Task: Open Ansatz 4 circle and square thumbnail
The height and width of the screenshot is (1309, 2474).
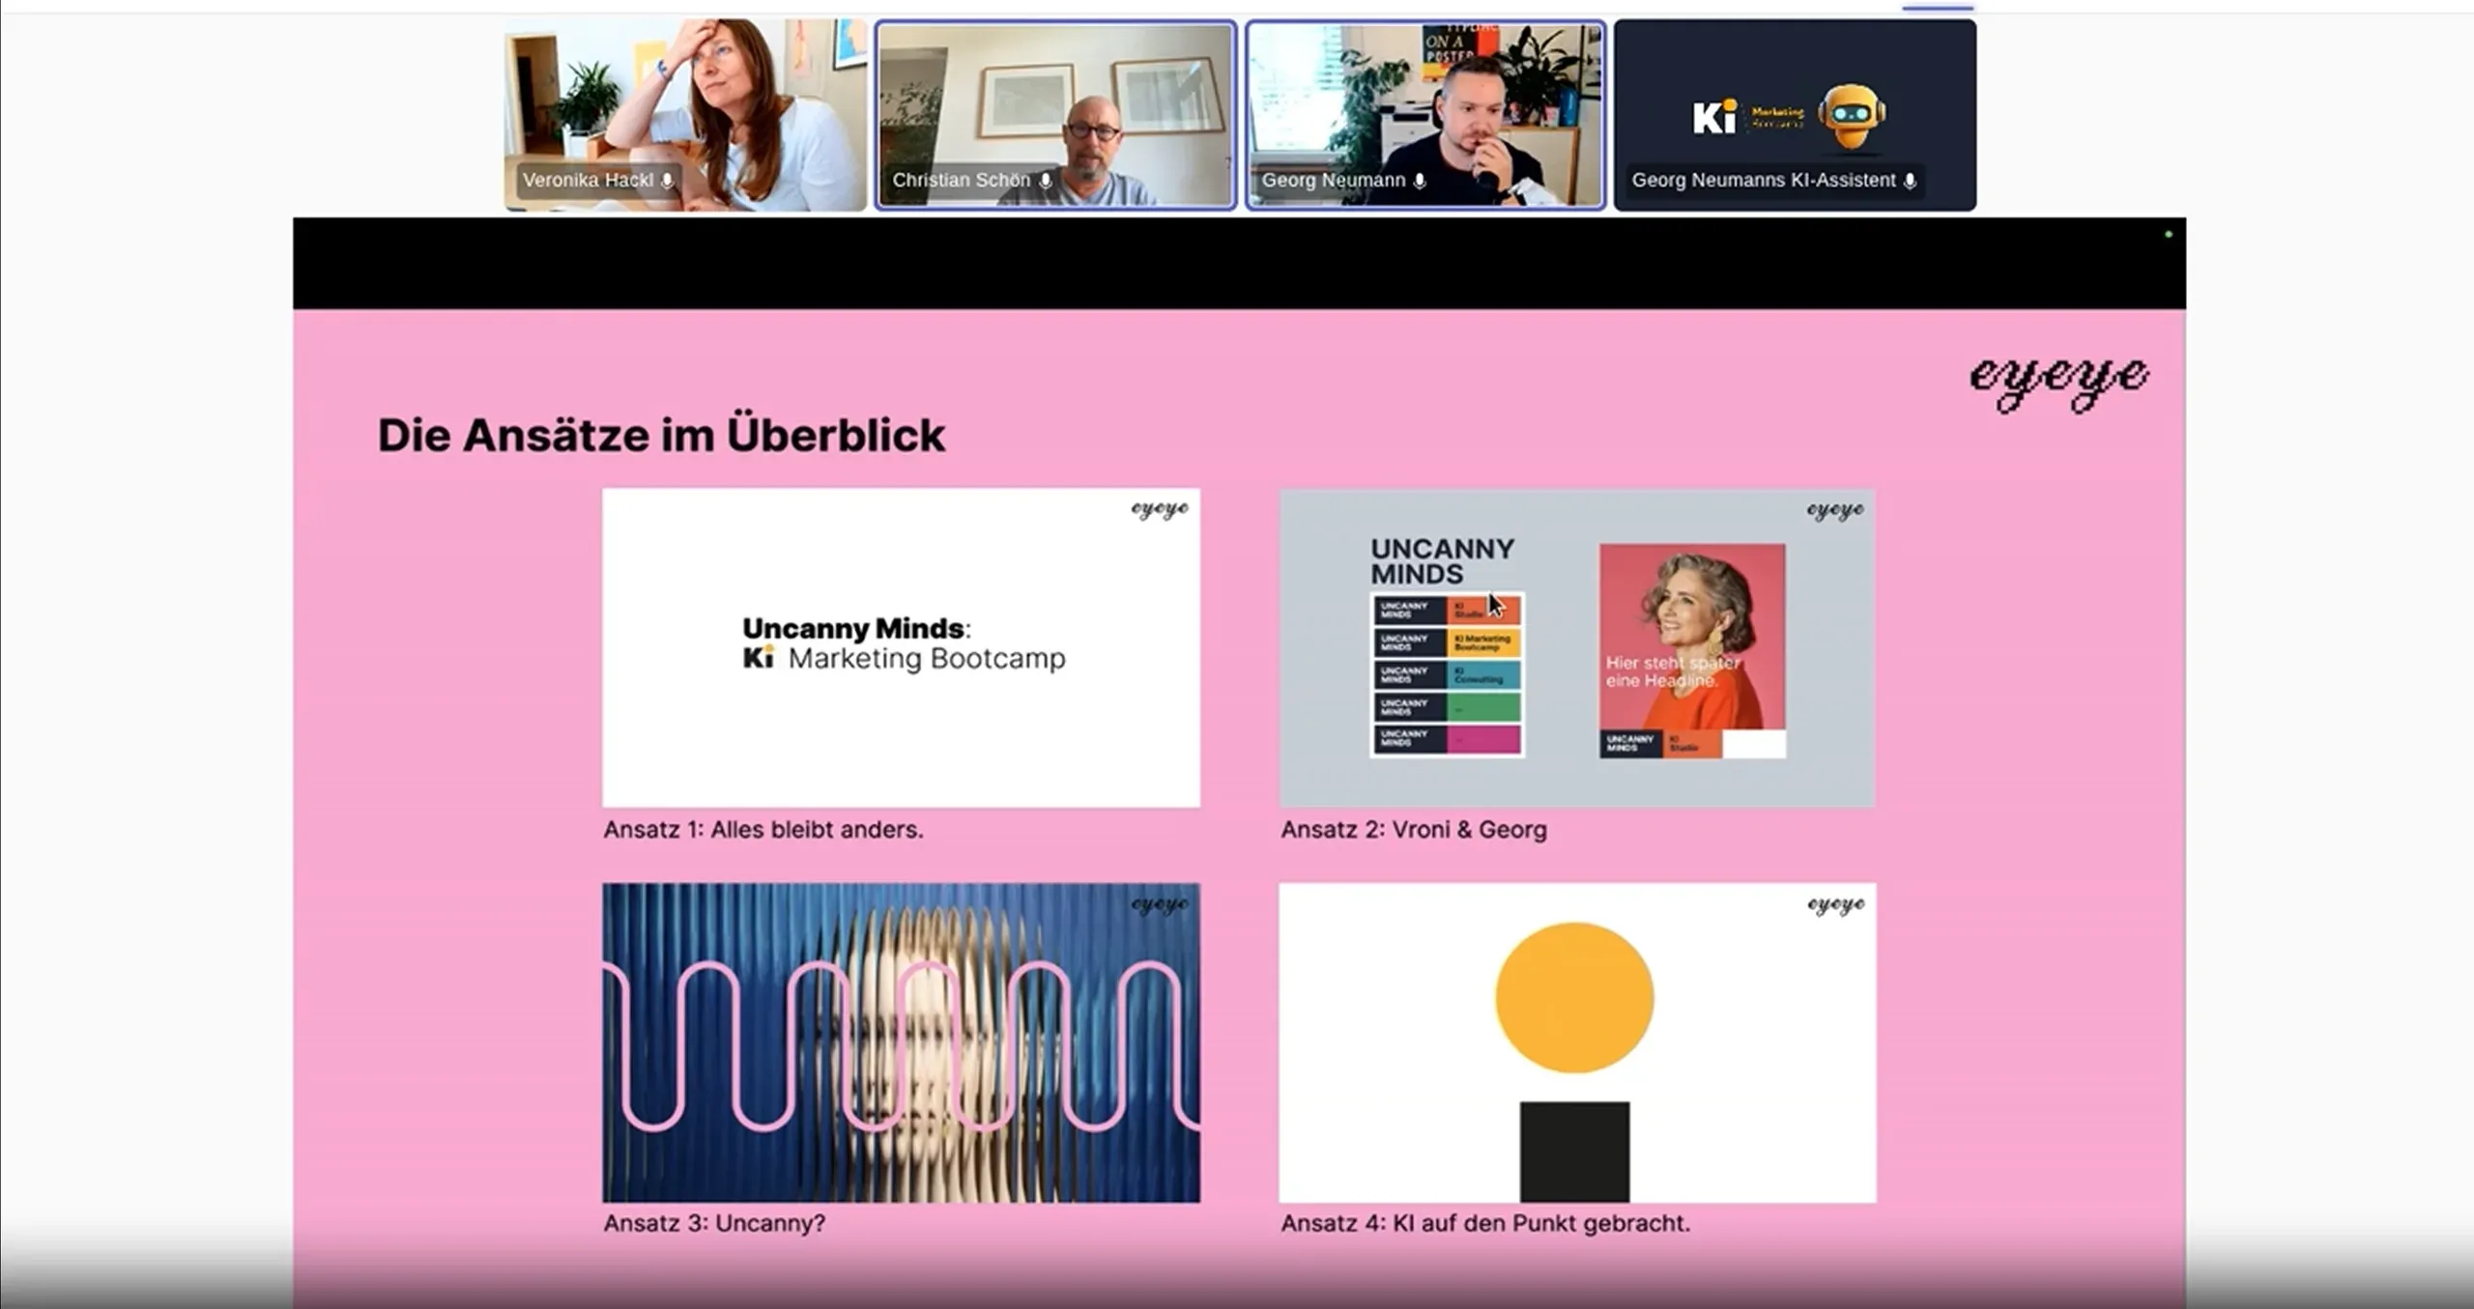Action: tap(1577, 1042)
